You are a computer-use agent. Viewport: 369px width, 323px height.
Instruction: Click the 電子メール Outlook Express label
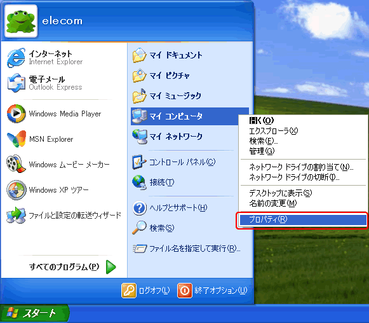tap(55, 83)
